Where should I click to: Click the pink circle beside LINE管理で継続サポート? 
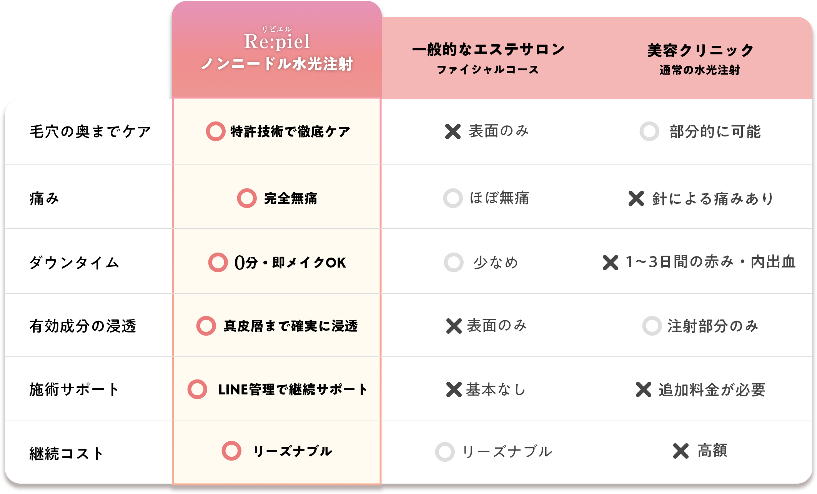coord(197,389)
